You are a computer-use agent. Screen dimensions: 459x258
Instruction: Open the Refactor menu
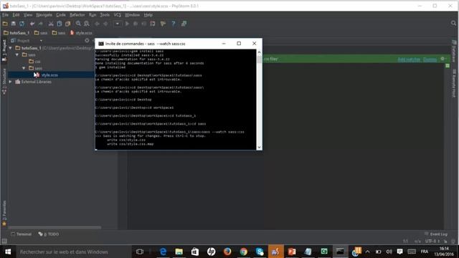click(x=77, y=14)
